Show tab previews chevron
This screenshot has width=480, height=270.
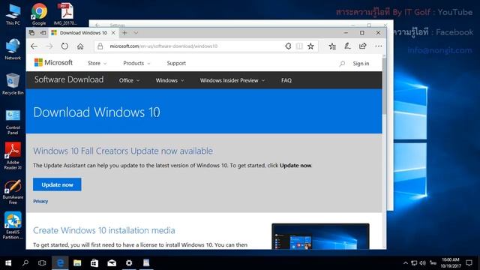point(136,33)
